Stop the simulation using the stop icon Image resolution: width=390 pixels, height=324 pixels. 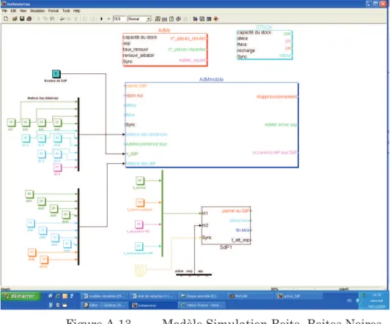108,19
